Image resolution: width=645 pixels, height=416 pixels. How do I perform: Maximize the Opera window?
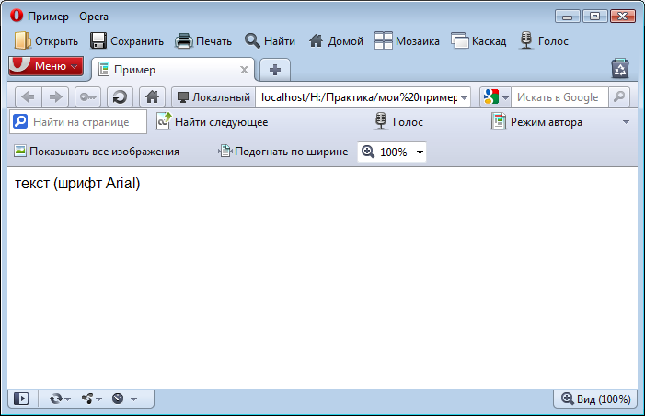pos(594,17)
